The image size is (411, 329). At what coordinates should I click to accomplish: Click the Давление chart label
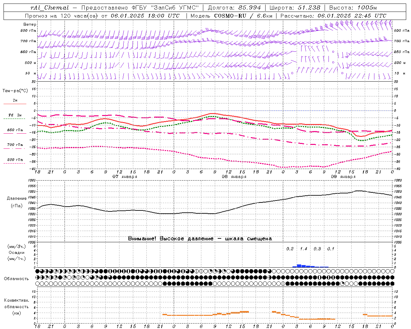click(x=17, y=199)
